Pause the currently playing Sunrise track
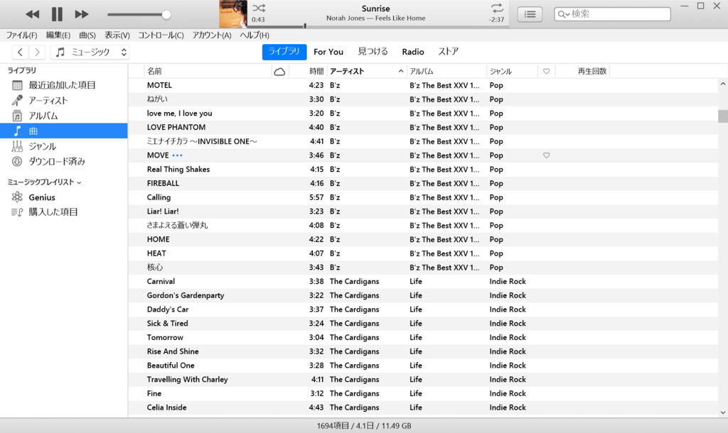The width and height of the screenshot is (728, 433). 57,13
